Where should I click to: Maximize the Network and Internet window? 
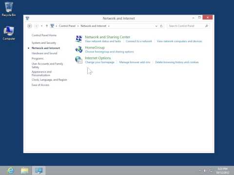(199, 17)
